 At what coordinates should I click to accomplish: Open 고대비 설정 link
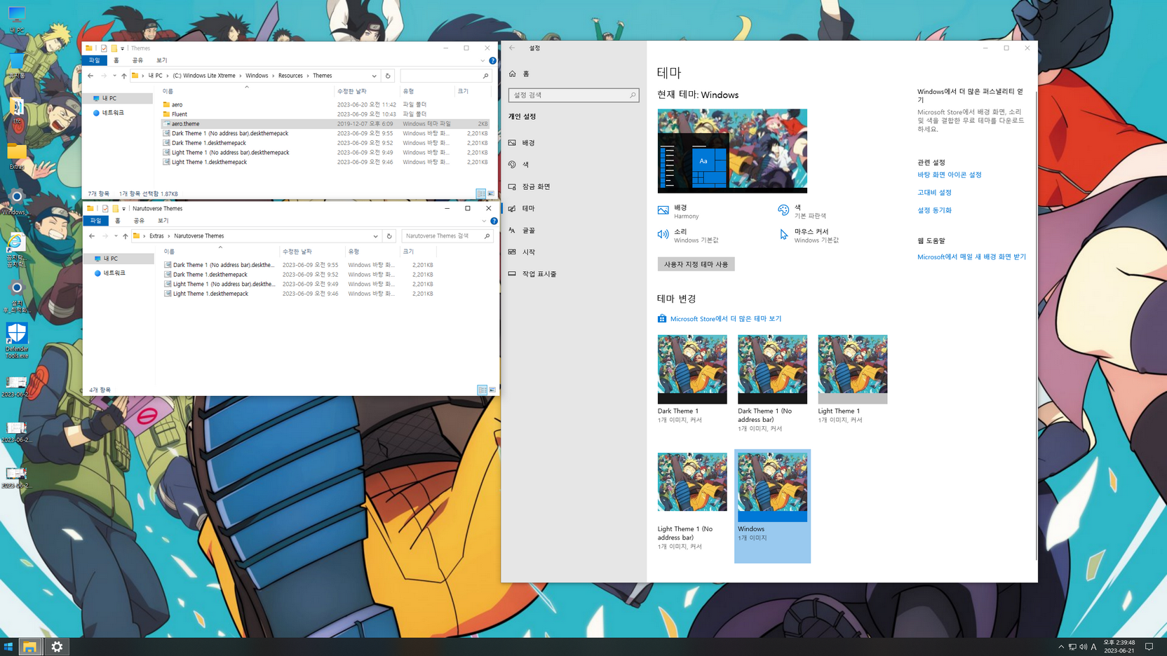(x=934, y=193)
